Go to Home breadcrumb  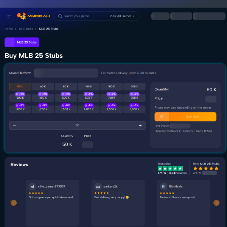[9, 29]
